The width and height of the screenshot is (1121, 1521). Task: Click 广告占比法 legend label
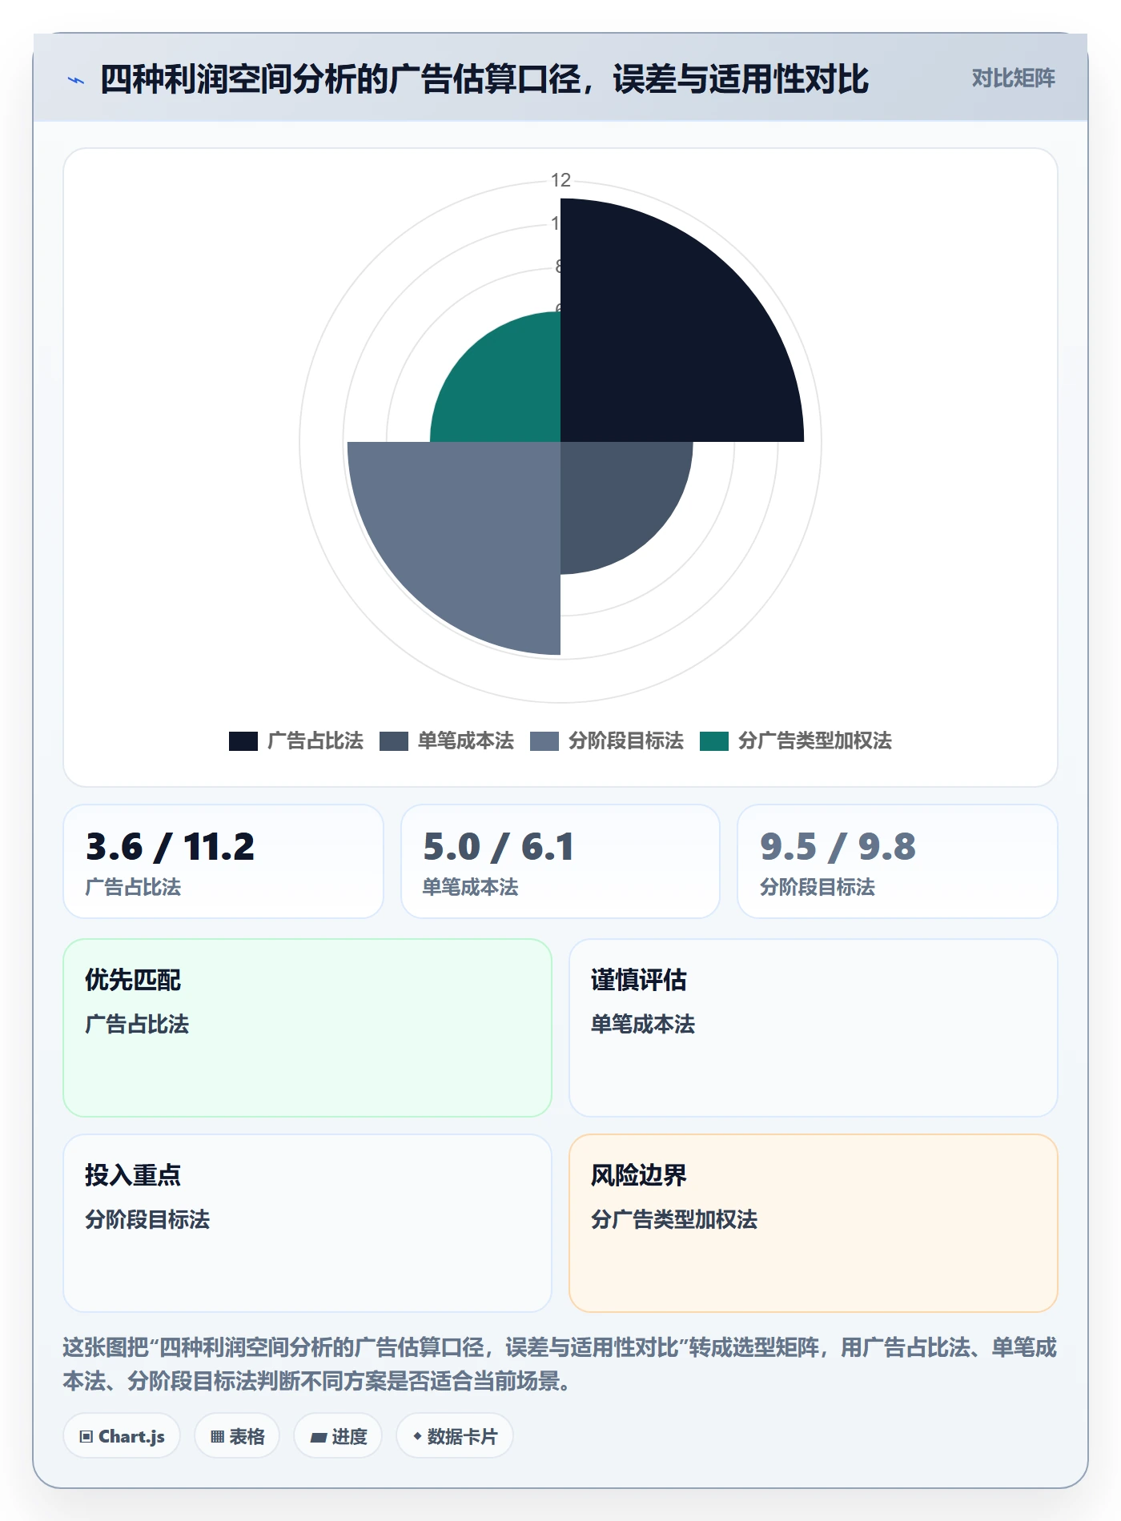(x=315, y=741)
